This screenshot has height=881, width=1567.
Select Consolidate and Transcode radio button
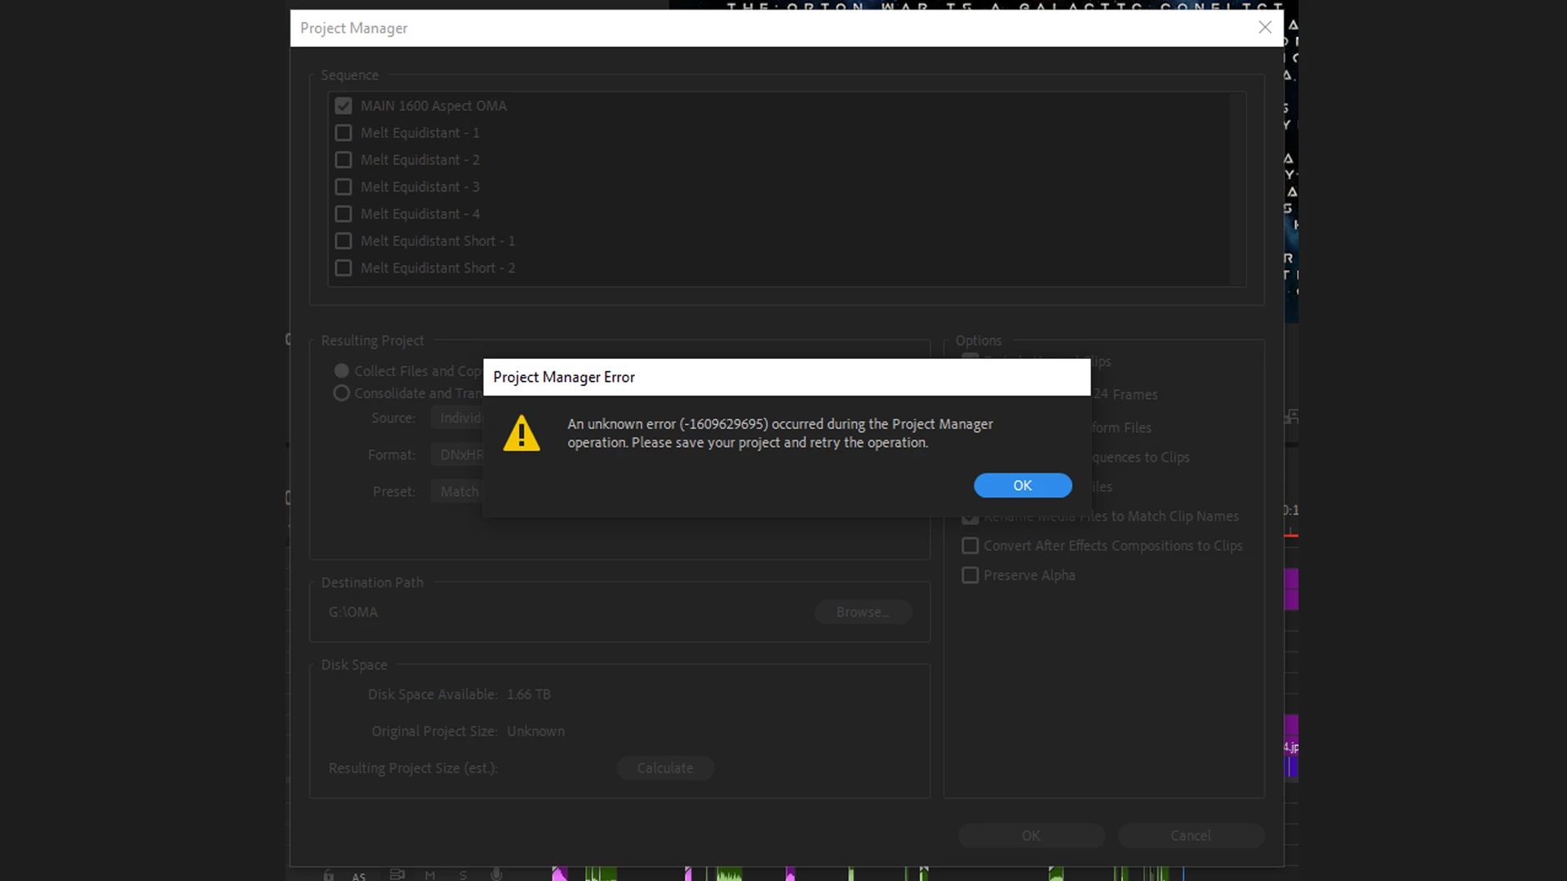point(341,393)
